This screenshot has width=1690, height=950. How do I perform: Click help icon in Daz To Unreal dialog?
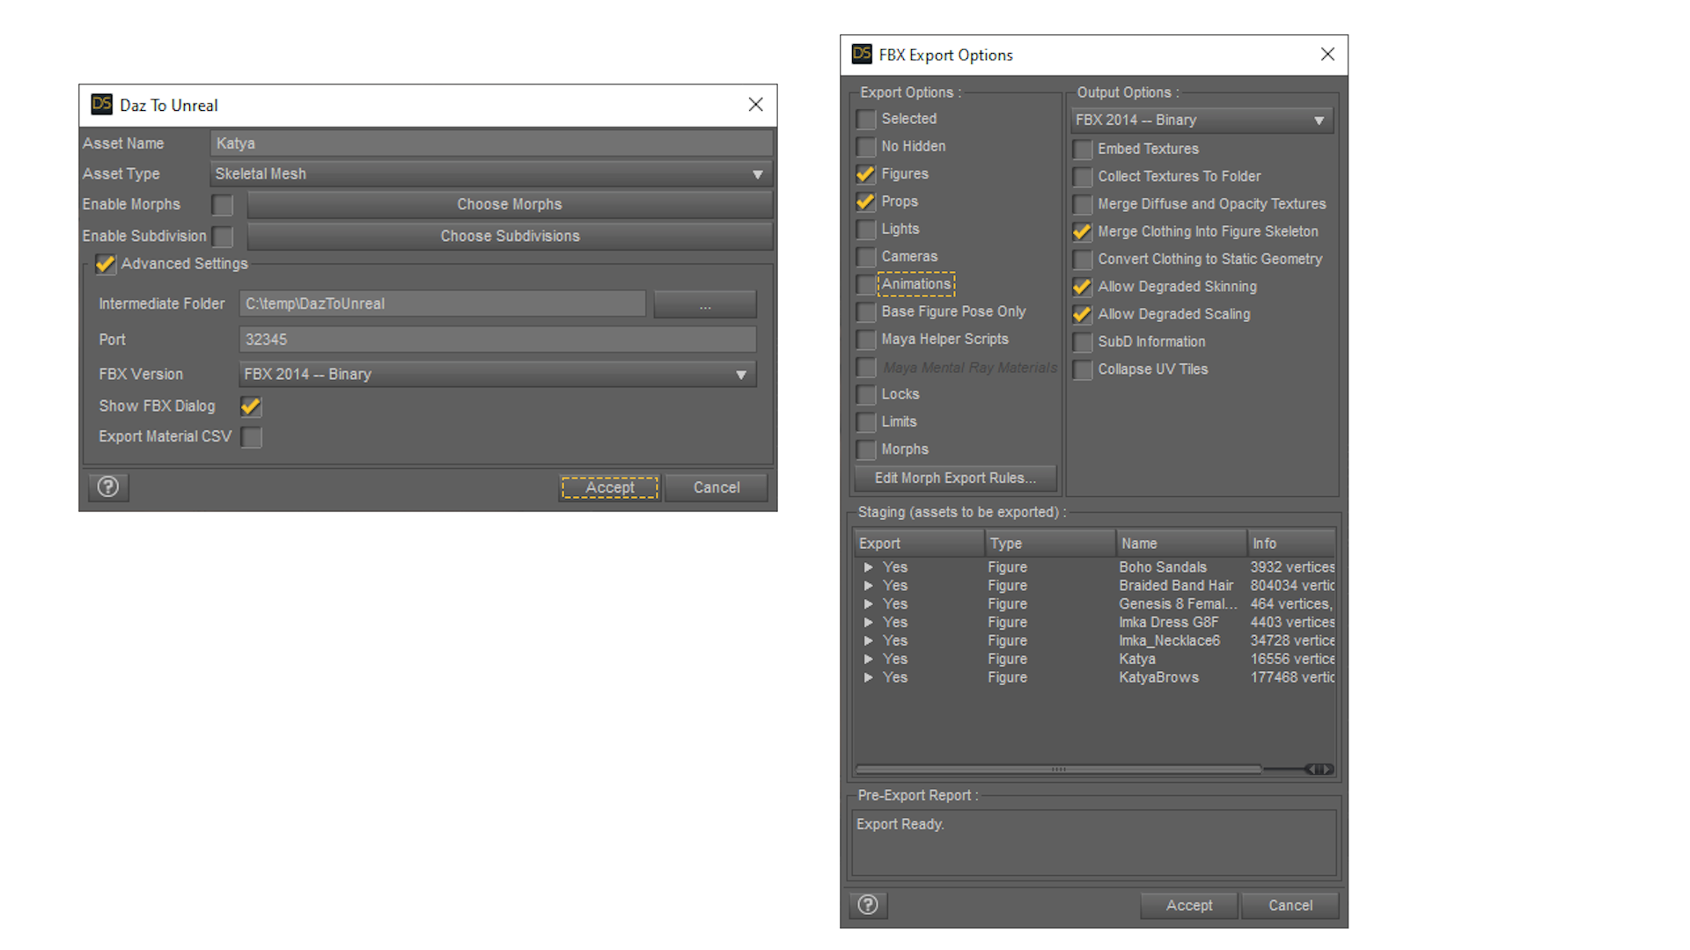108,486
